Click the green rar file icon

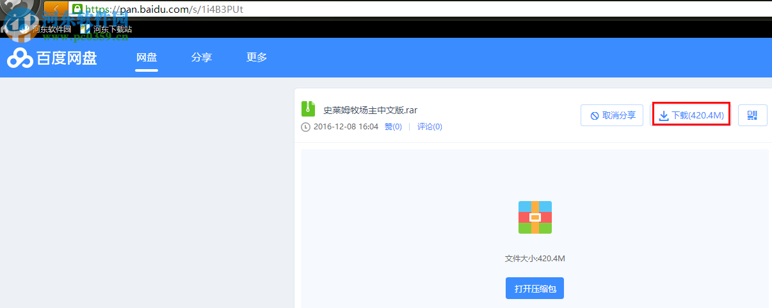click(x=308, y=109)
